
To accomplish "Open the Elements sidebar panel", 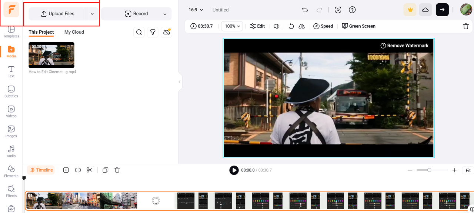I will (x=11, y=172).
